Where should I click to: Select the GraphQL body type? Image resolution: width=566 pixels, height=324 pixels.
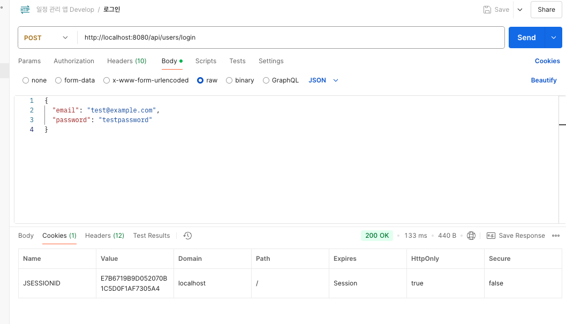(266, 80)
